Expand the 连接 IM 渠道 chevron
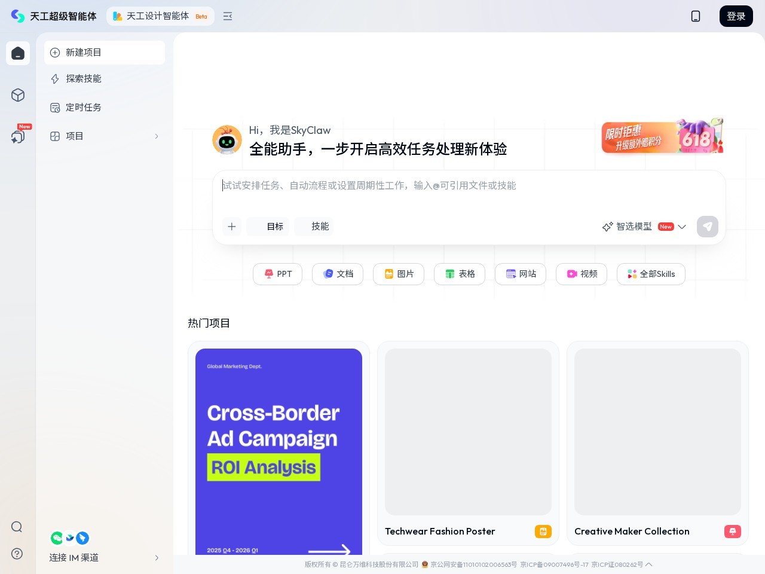 tap(157, 558)
